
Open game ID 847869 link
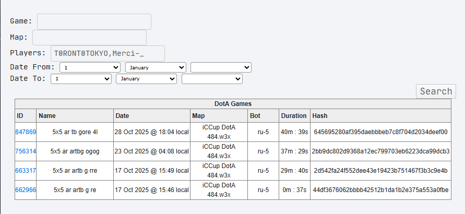[26, 132]
